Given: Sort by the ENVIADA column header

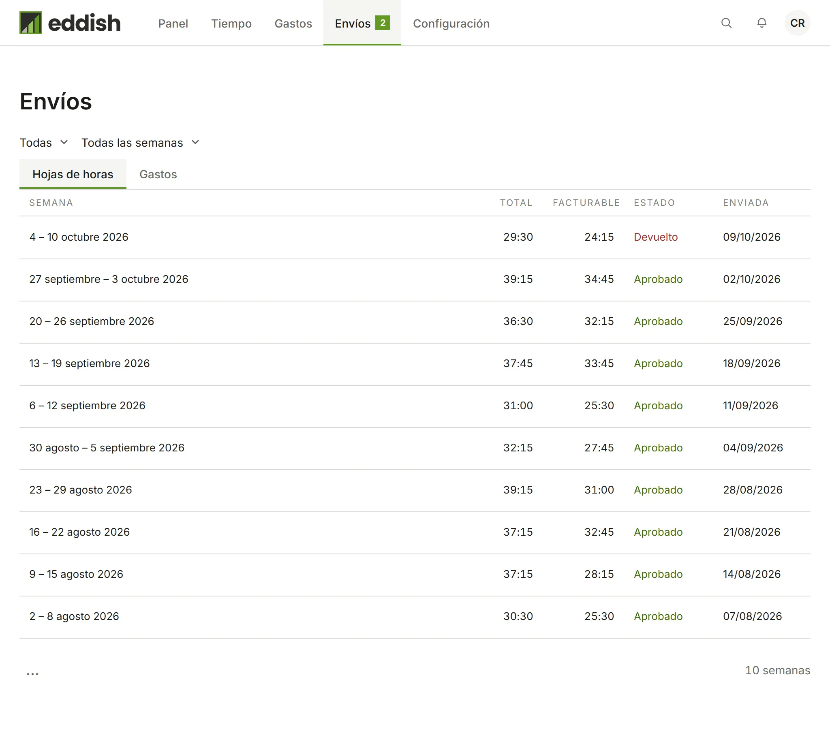Looking at the screenshot, I should tap(746, 203).
